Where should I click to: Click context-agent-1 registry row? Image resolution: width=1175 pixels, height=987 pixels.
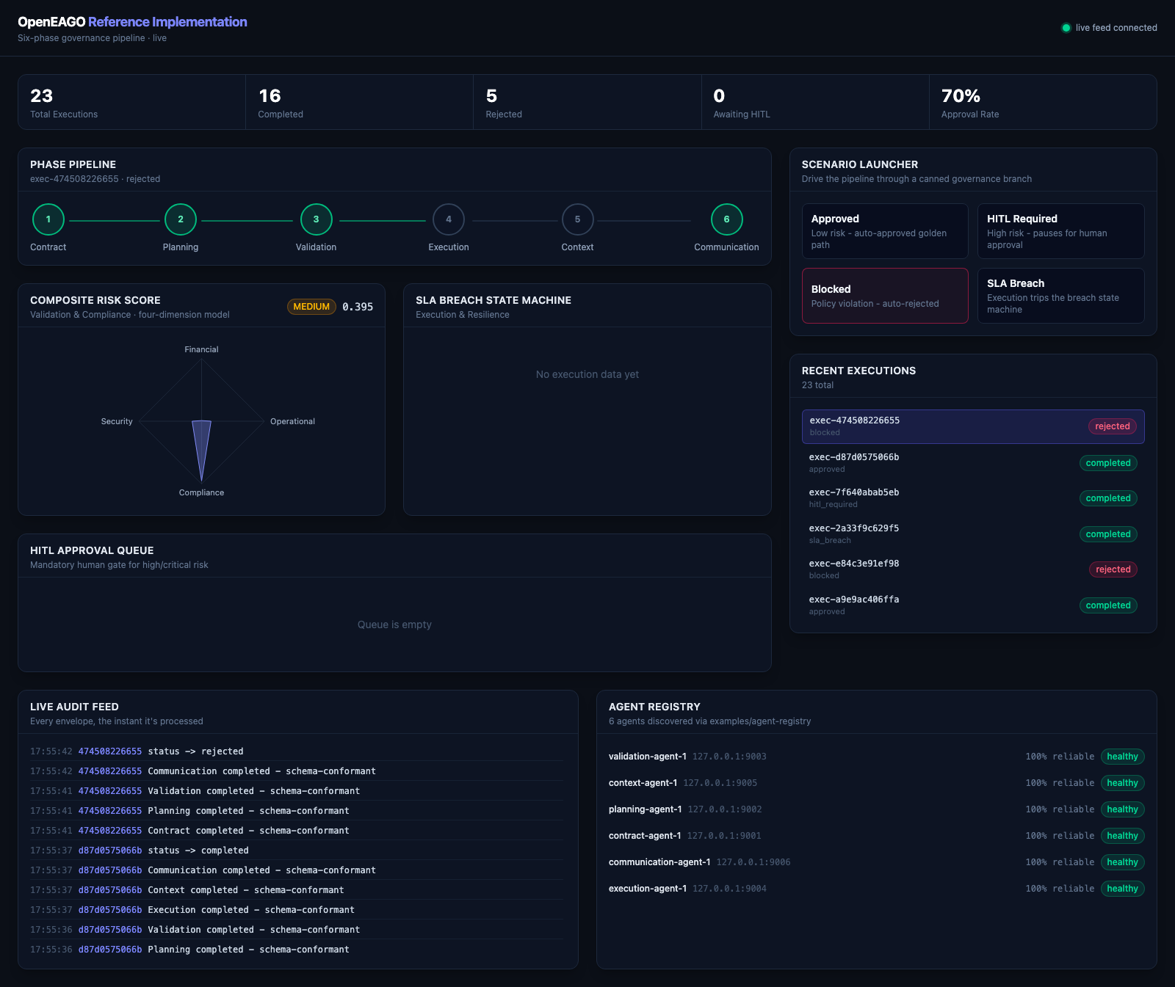pyautogui.click(x=877, y=783)
